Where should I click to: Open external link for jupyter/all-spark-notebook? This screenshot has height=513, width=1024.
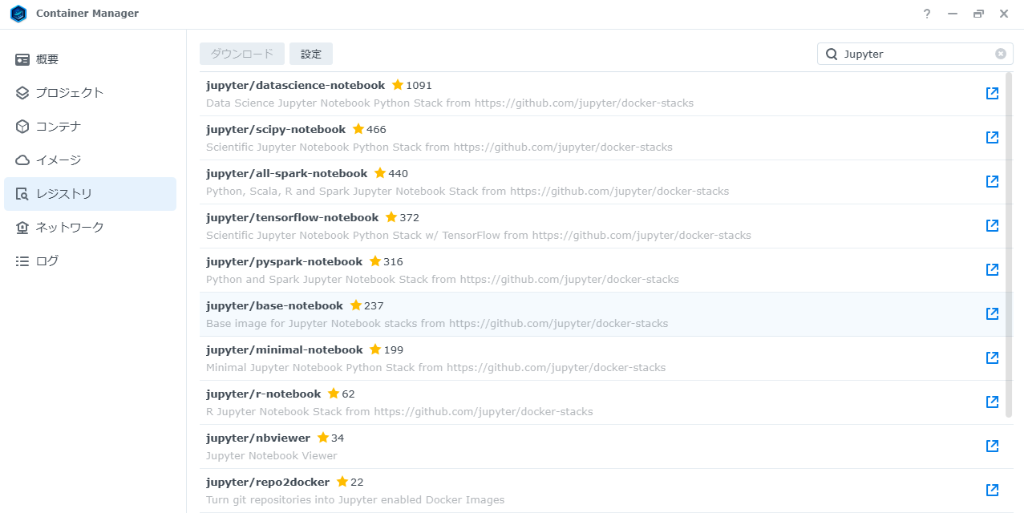(x=992, y=181)
